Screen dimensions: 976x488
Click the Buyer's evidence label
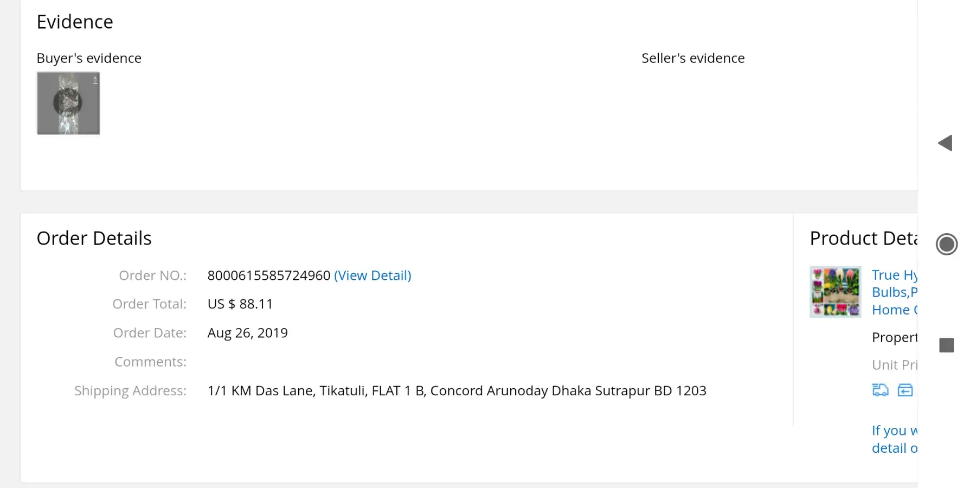tap(89, 58)
